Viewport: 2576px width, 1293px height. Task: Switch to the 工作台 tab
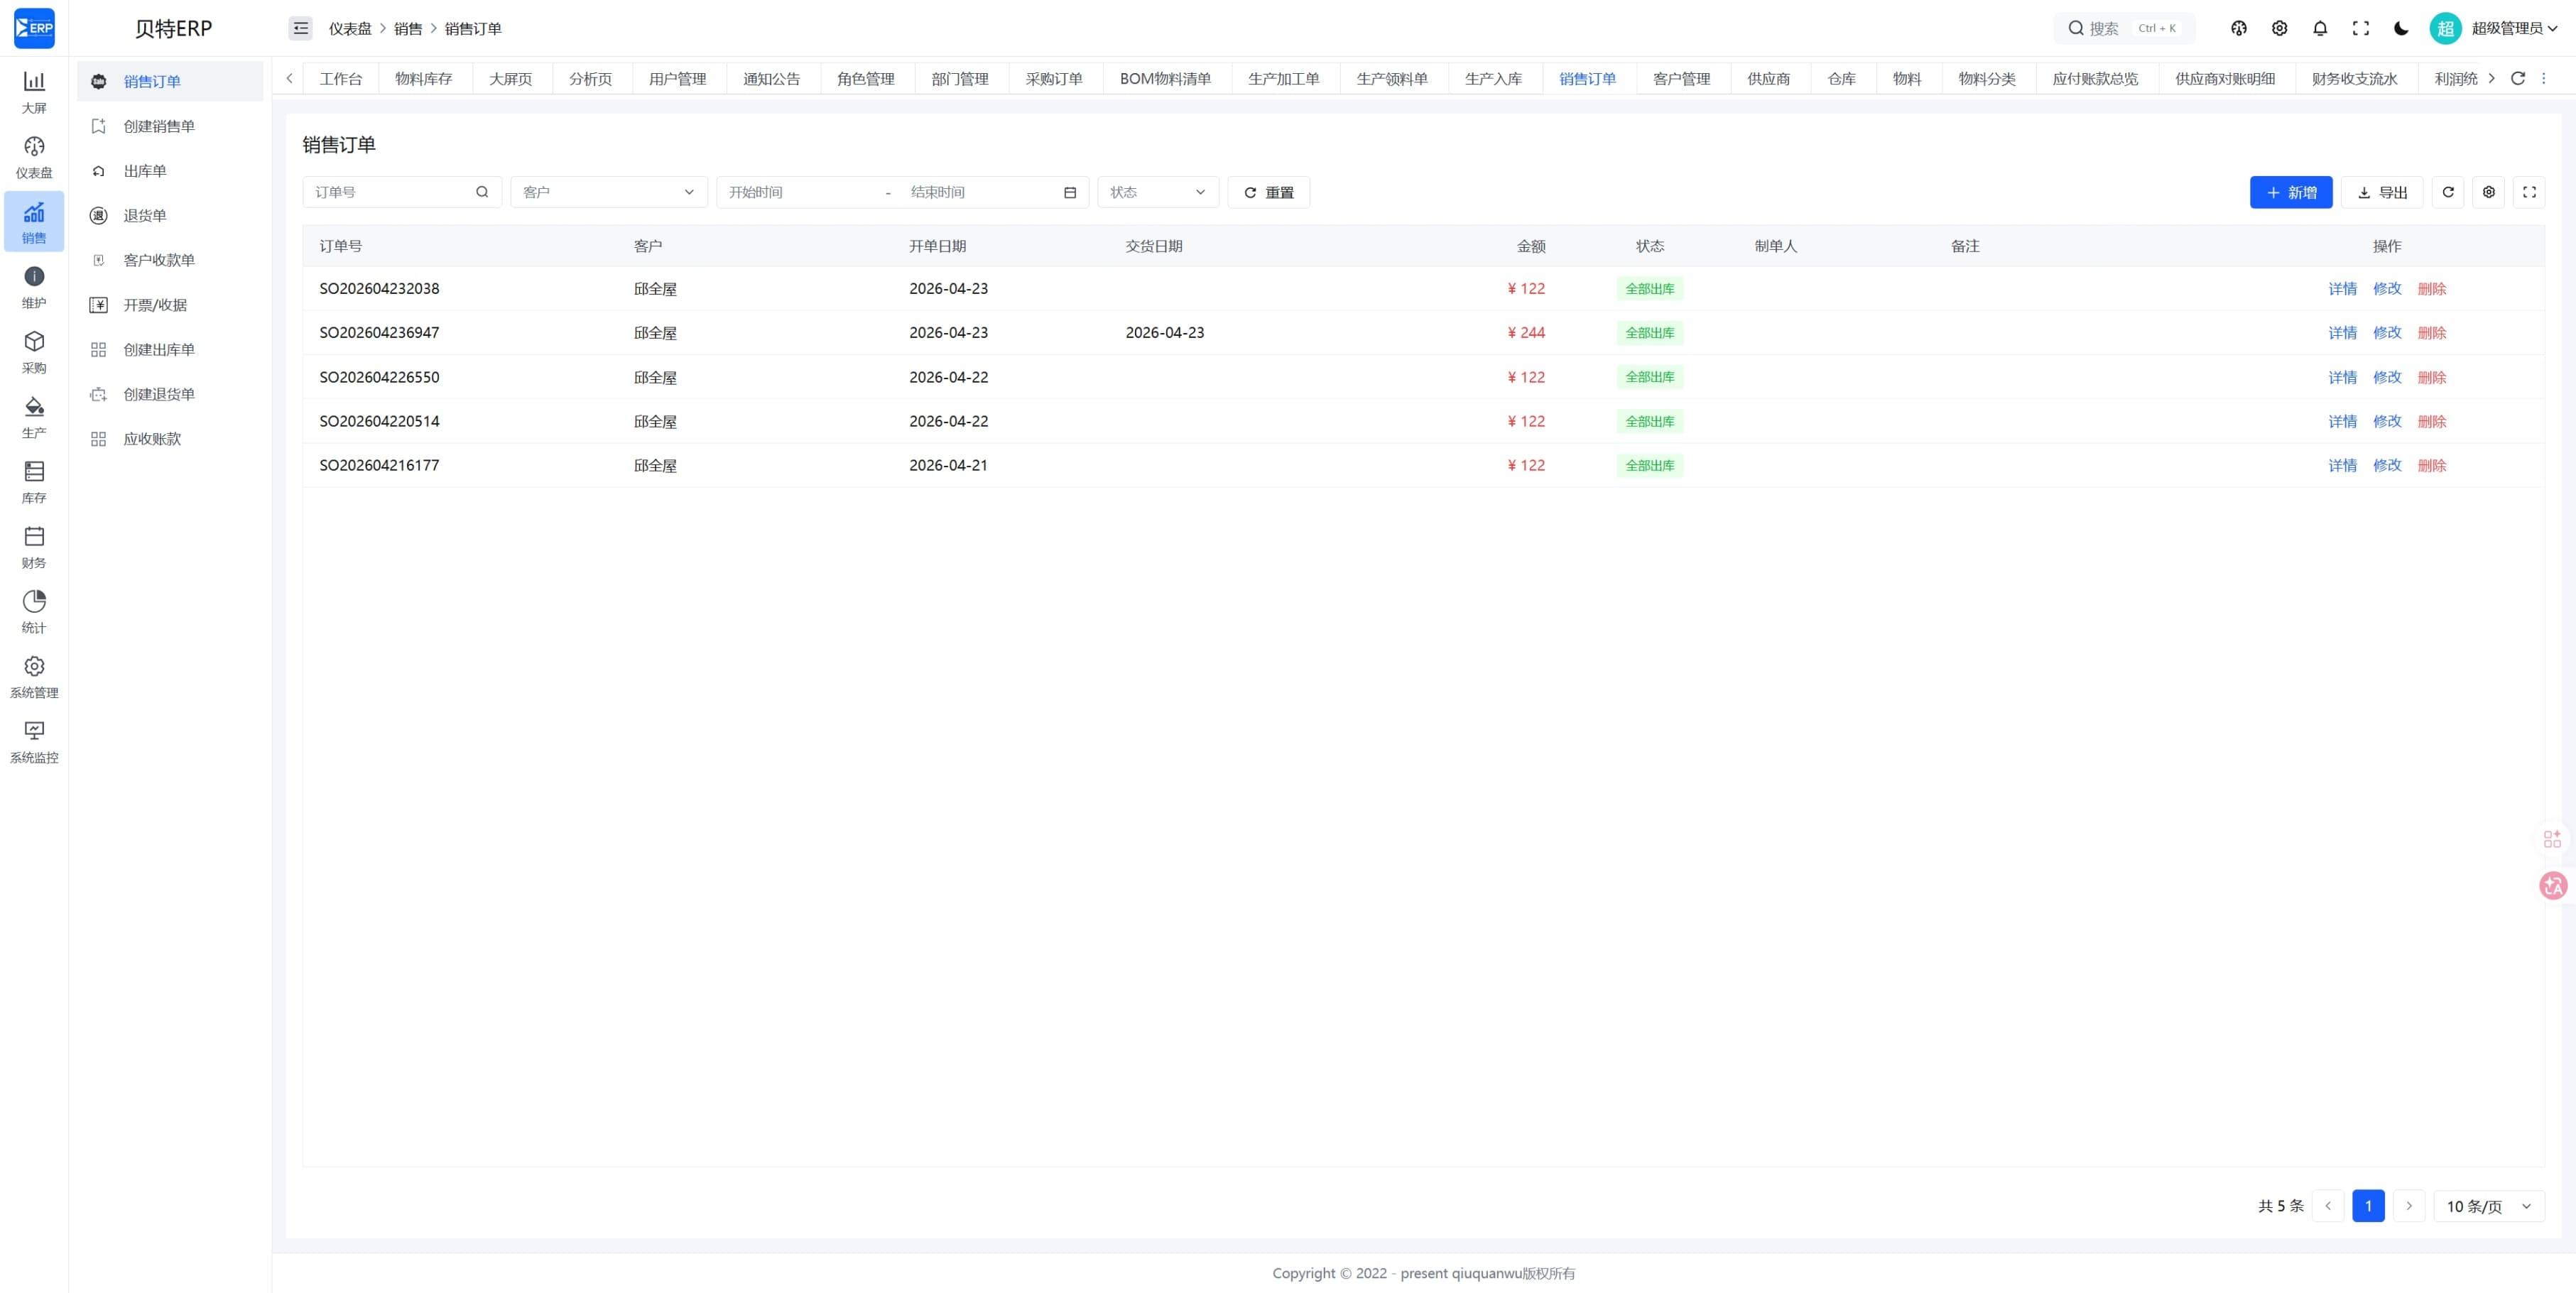tap(341, 79)
